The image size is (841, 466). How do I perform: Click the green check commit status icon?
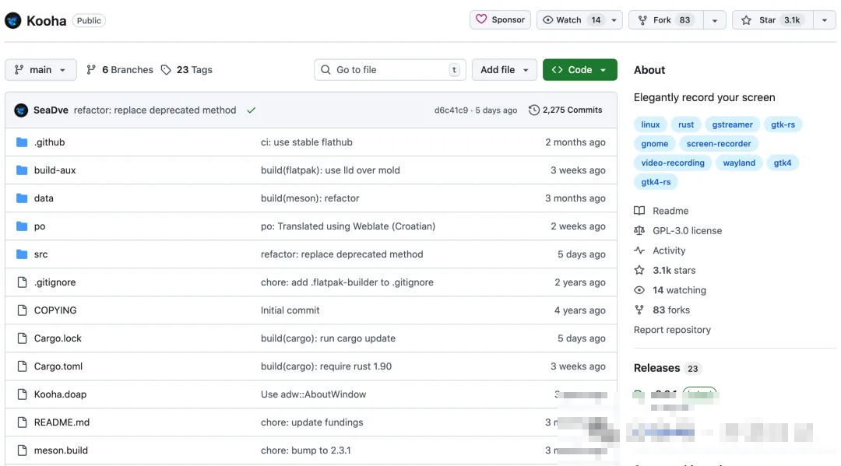pyautogui.click(x=251, y=110)
